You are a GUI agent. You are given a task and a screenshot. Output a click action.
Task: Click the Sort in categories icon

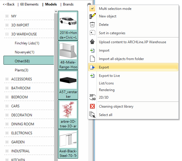tap(92, 33)
